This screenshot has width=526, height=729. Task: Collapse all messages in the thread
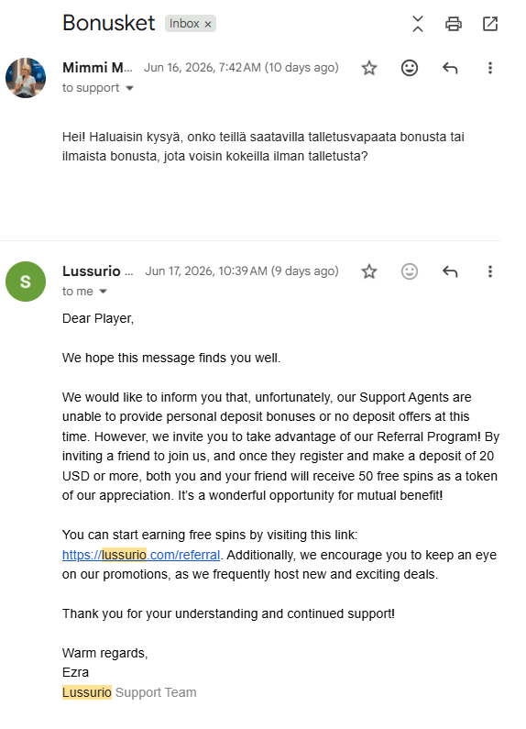coord(417,24)
